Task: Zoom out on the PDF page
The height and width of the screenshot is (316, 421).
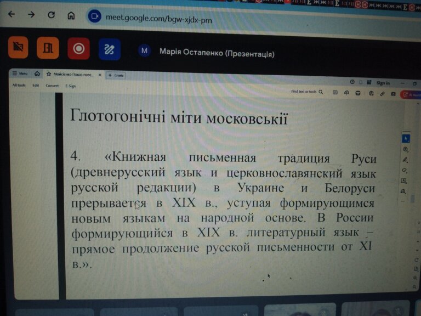Action: click(414, 287)
